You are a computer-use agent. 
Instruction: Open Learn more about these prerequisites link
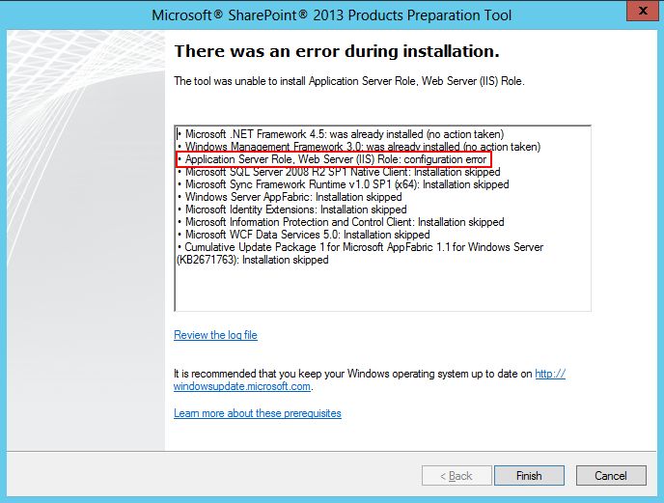[258, 413]
